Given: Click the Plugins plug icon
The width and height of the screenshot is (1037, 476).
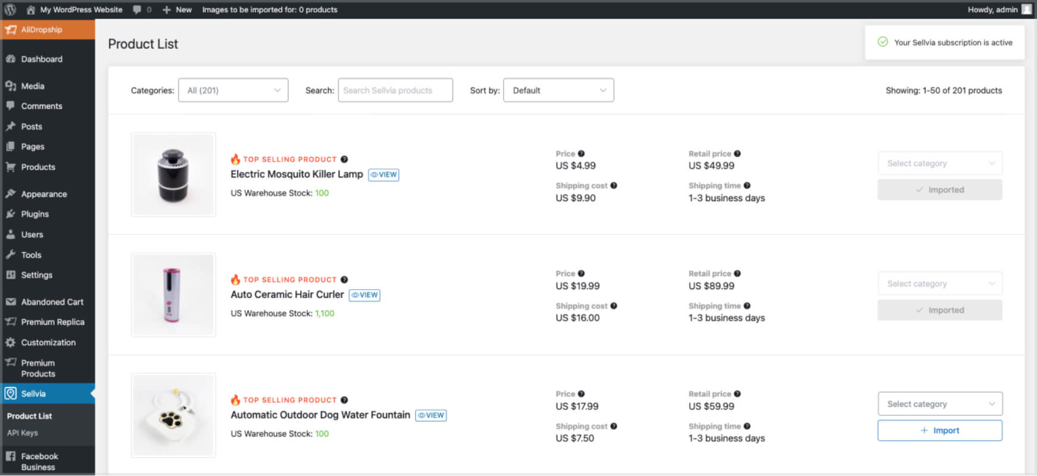Looking at the screenshot, I should pyautogui.click(x=11, y=214).
